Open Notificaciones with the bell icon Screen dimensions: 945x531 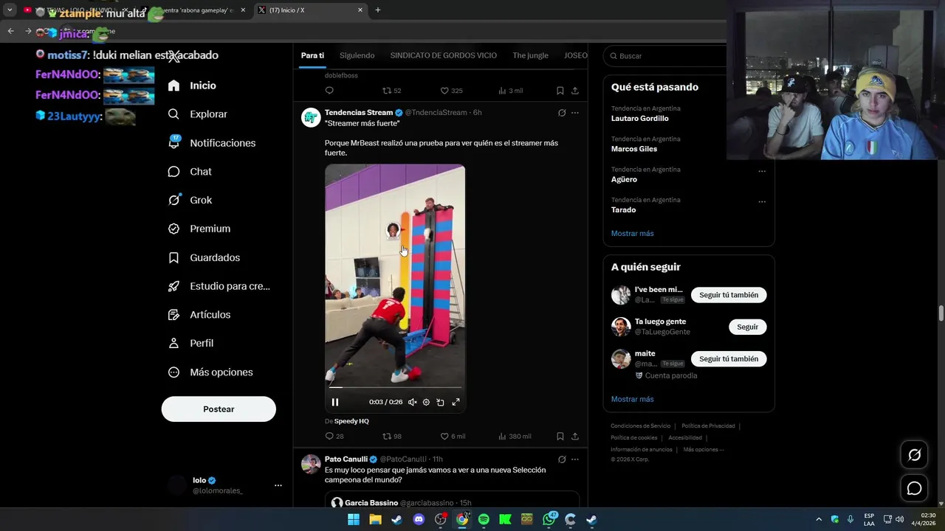[212, 143]
